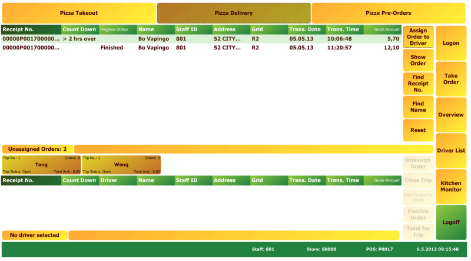Image resolution: width=471 pixels, height=261 pixels.
Task: Select driver Tang's trip tile
Action: point(41,165)
